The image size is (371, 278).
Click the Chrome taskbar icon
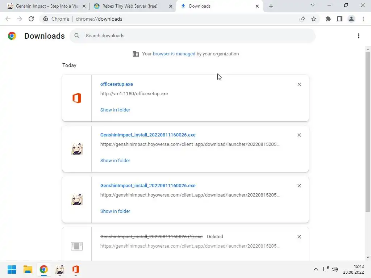coord(43,269)
